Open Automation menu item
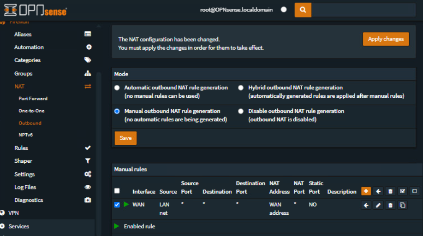The width and height of the screenshot is (423, 236). [x=29, y=47]
